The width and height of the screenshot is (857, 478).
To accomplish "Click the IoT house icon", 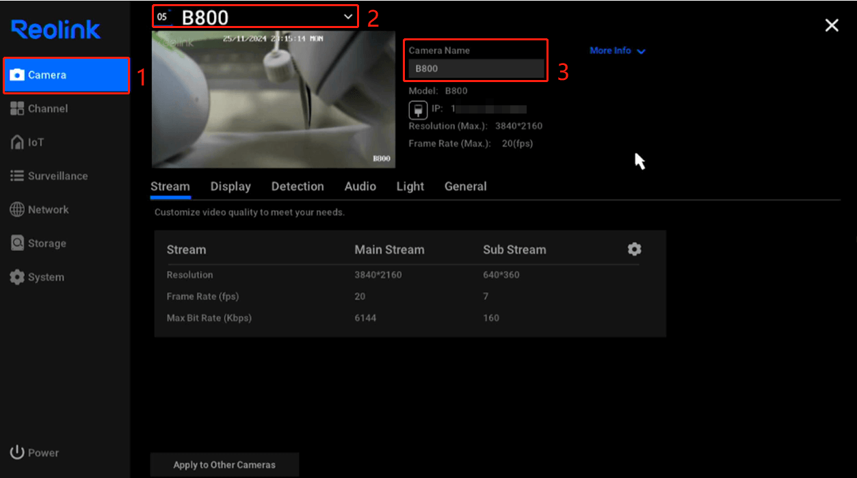I will point(17,142).
